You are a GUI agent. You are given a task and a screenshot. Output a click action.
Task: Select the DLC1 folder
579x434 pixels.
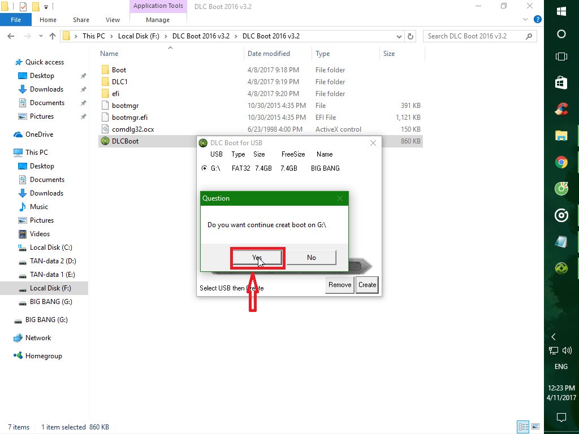(x=120, y=81)
